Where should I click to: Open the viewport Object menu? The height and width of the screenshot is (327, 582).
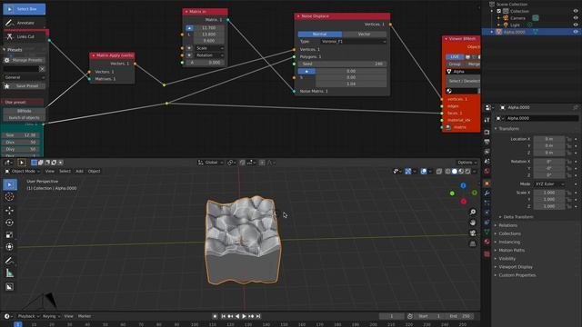(94, 172)
